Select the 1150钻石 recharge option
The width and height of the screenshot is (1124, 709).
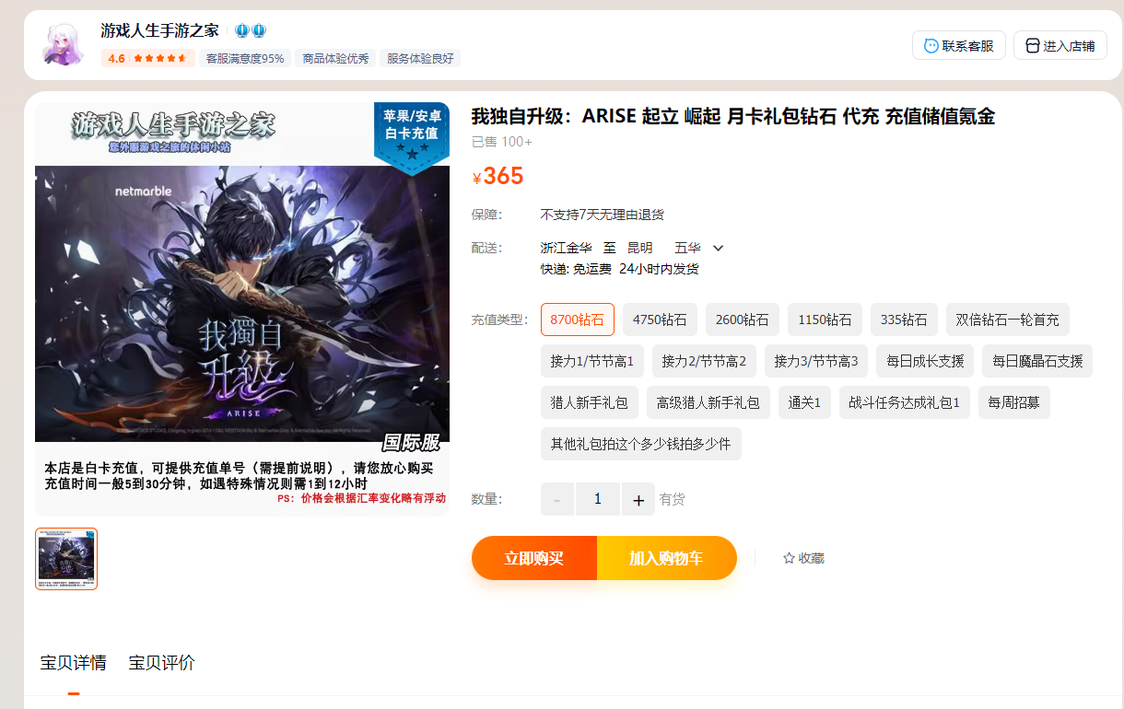coord(825,320)
